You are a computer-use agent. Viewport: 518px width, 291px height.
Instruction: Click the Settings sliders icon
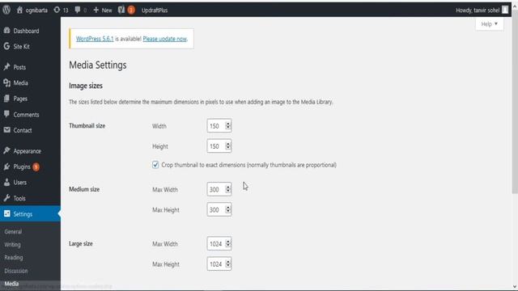(7, 213)
